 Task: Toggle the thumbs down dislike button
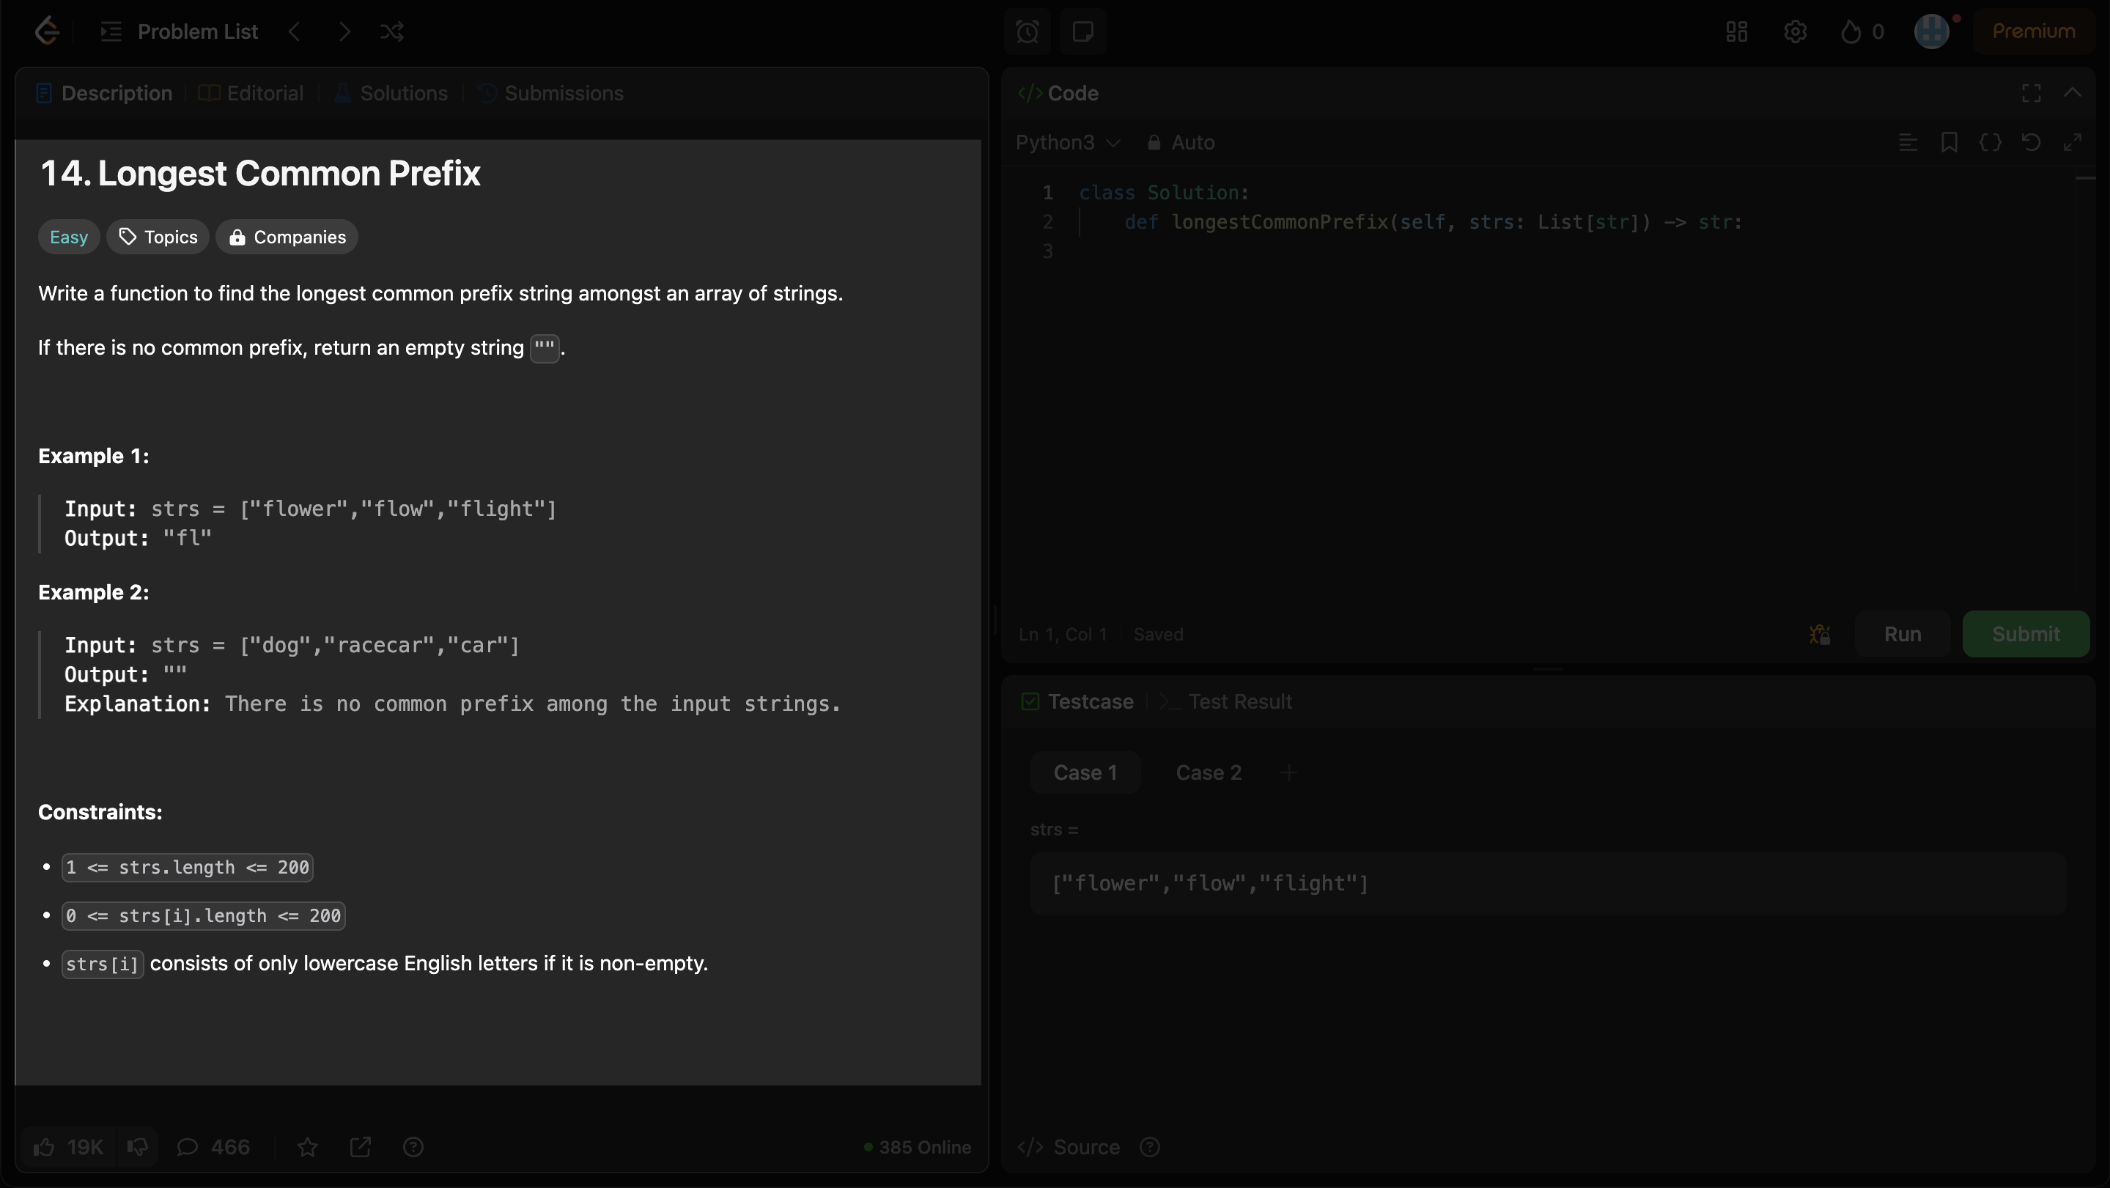point(138,1147)
